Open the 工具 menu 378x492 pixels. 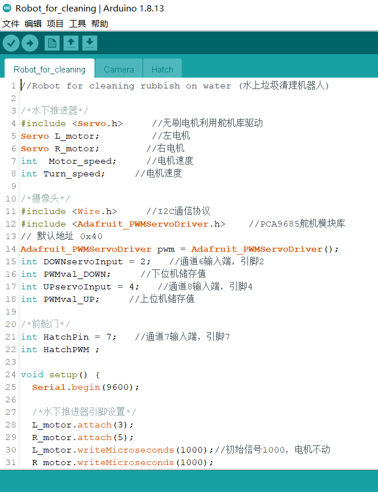(78, 24)
